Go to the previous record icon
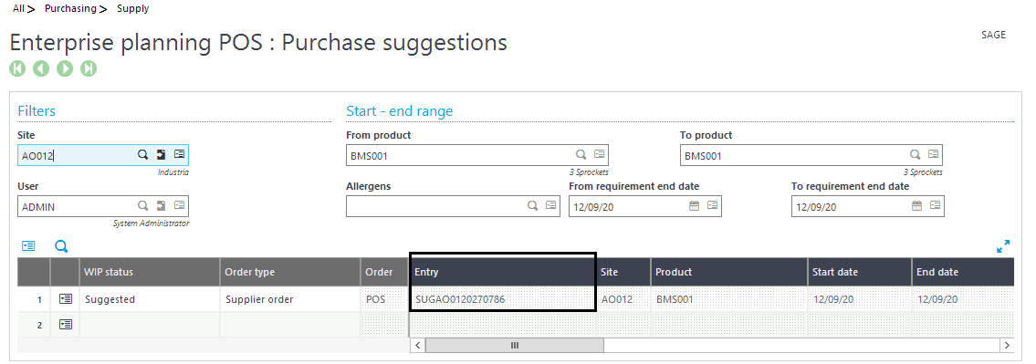1036x364 pixels. tap(41, 68)
